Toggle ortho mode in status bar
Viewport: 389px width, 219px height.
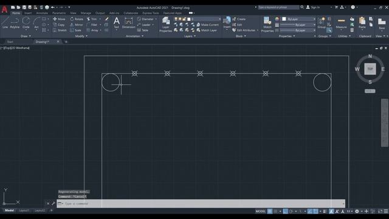tap(285, 211)
